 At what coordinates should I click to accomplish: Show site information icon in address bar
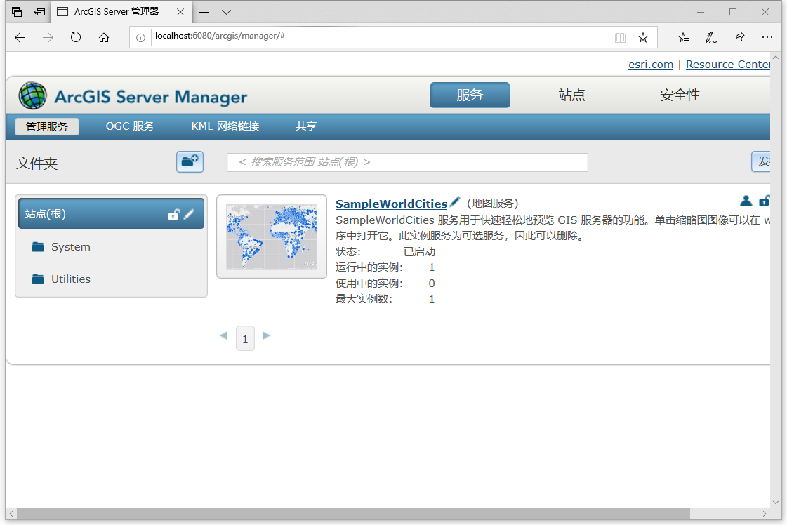[x=140, y=38]
